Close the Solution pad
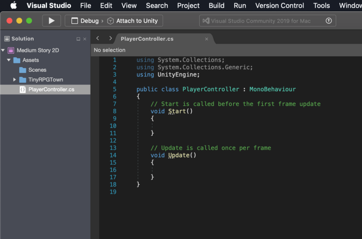This screenshot has width=362, height=239. (x=85, y=39)
